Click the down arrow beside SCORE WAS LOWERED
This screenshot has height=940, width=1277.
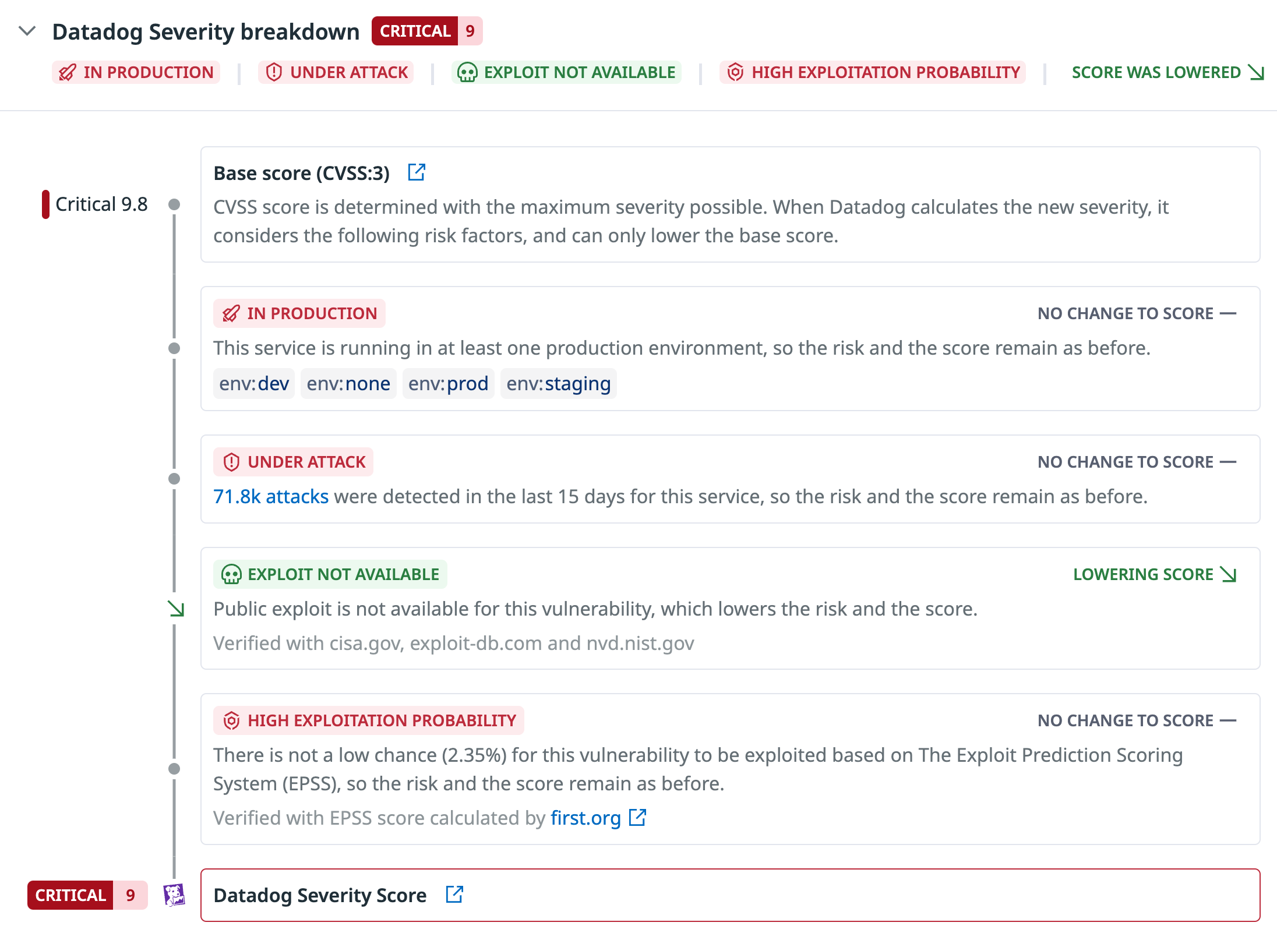pyautogui.click(x=1256, y=72)
